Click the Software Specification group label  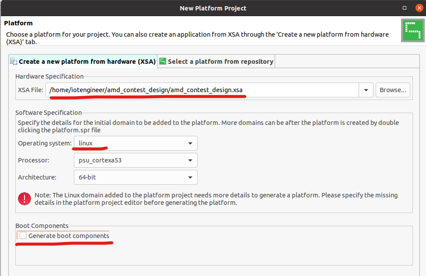tap(49, 113)
